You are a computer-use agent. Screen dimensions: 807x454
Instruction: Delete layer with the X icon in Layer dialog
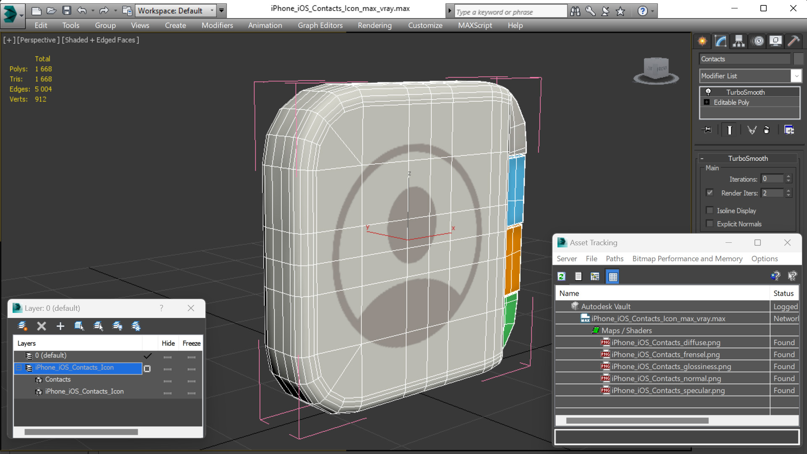point(41,326)
